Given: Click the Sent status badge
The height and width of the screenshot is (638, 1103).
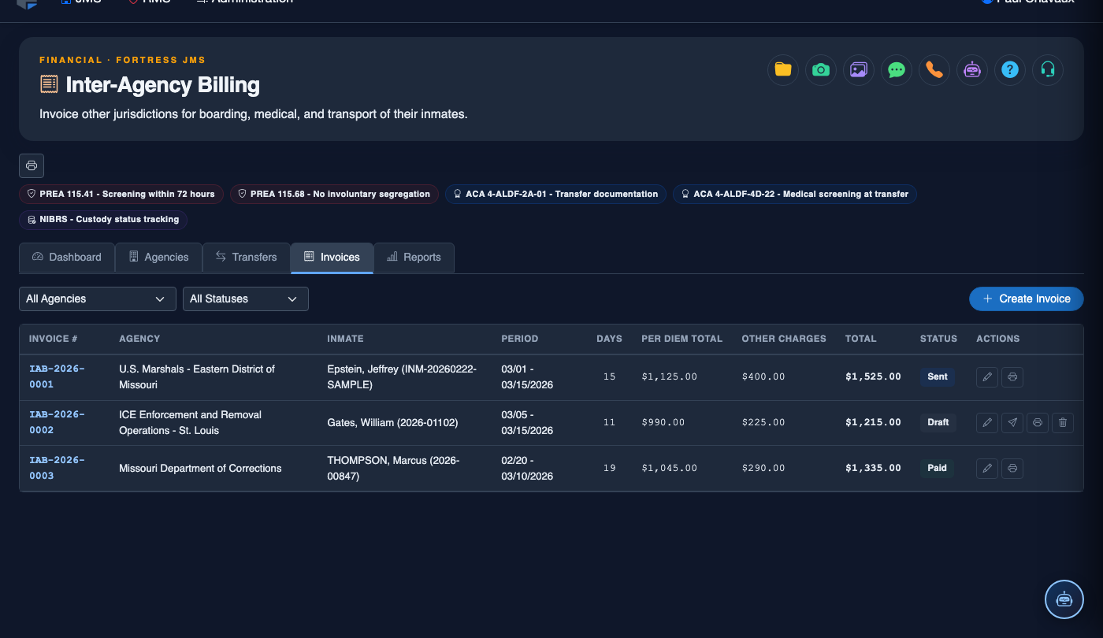Looking at the screenshot, I should (938, 376).
